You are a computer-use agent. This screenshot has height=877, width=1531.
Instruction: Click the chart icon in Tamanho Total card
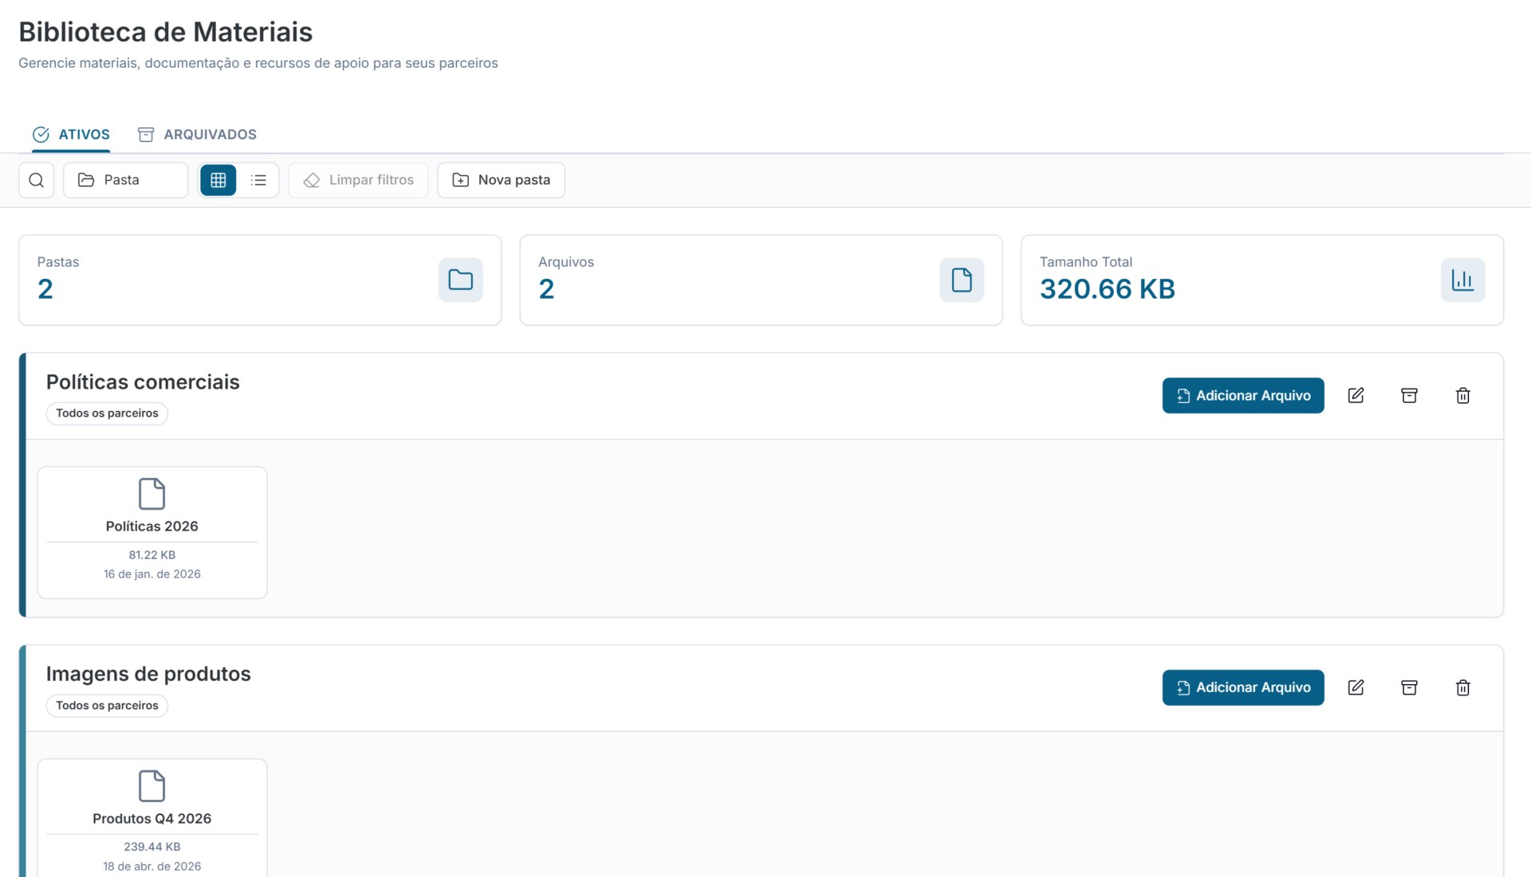click(1462, 280)
